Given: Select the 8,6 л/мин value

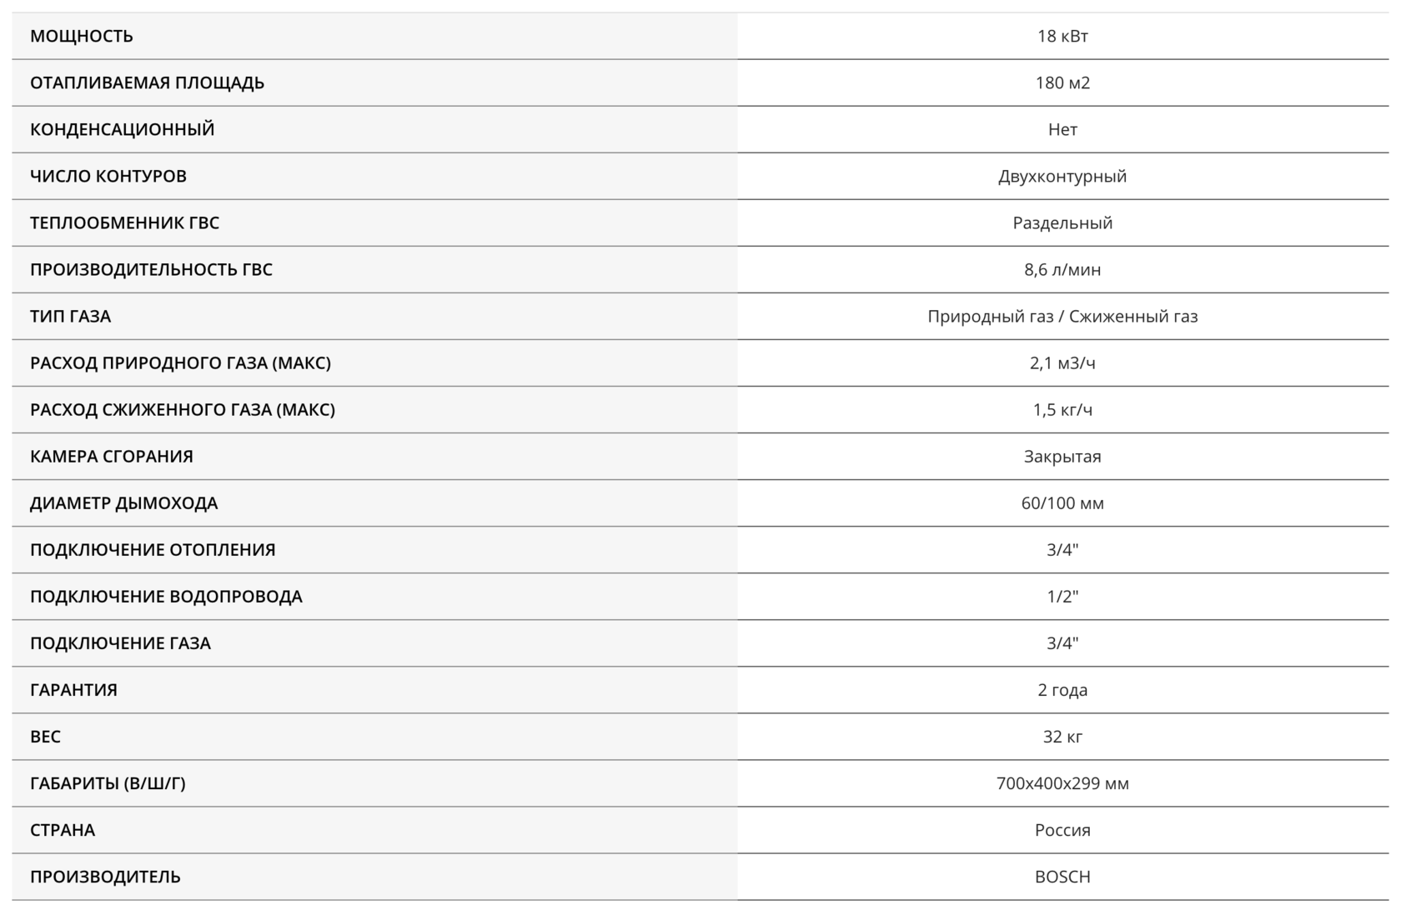Looking at the screenshot, I should coord(1062,269).
